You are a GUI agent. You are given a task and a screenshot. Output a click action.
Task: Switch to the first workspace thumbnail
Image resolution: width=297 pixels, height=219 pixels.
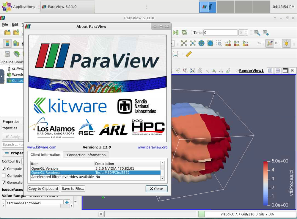(208, 7)
